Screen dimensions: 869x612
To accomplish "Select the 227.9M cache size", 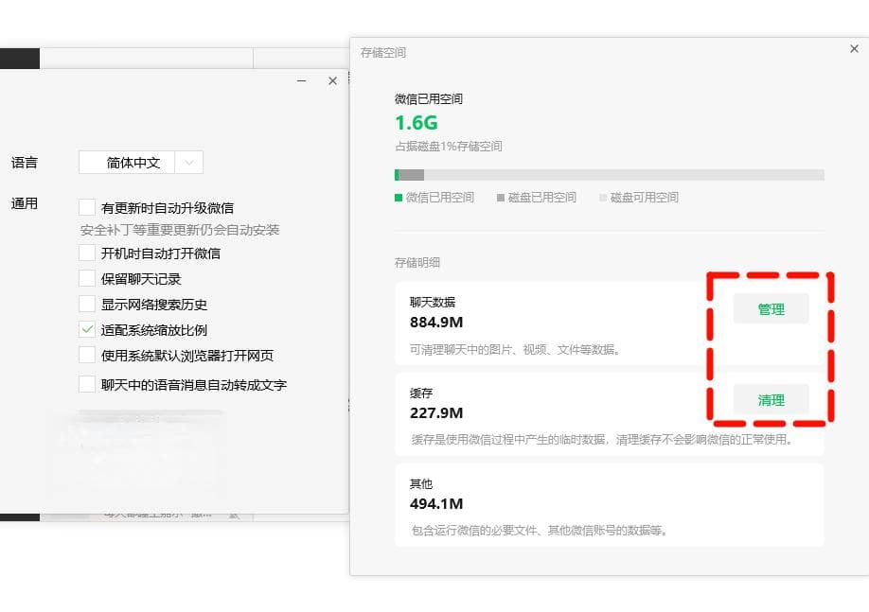I will [436, 412].
